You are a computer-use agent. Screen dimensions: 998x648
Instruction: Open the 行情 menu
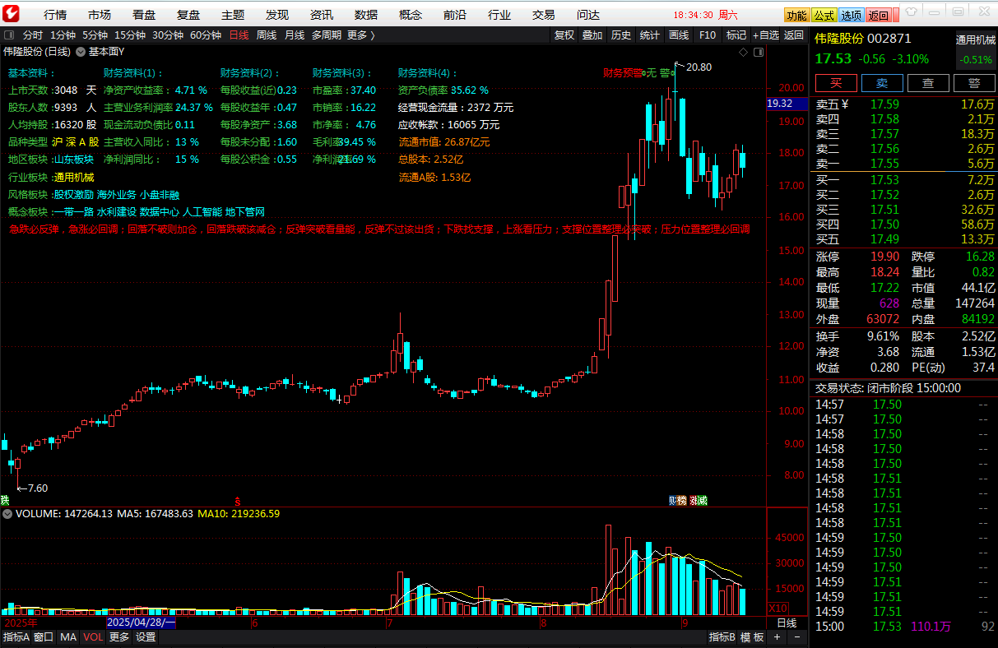(x=55, y=15)
